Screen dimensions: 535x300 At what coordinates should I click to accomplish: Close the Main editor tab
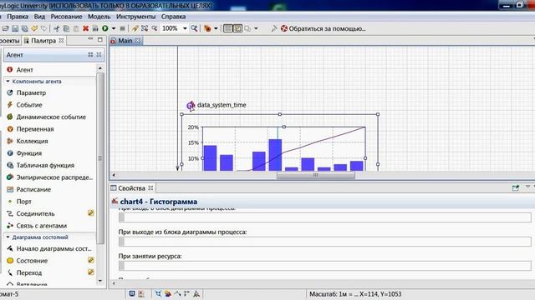137,41
